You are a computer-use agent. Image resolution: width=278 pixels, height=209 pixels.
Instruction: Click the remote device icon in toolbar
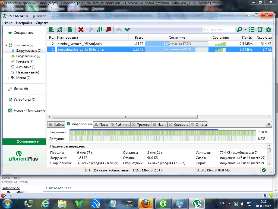(260, 30)
